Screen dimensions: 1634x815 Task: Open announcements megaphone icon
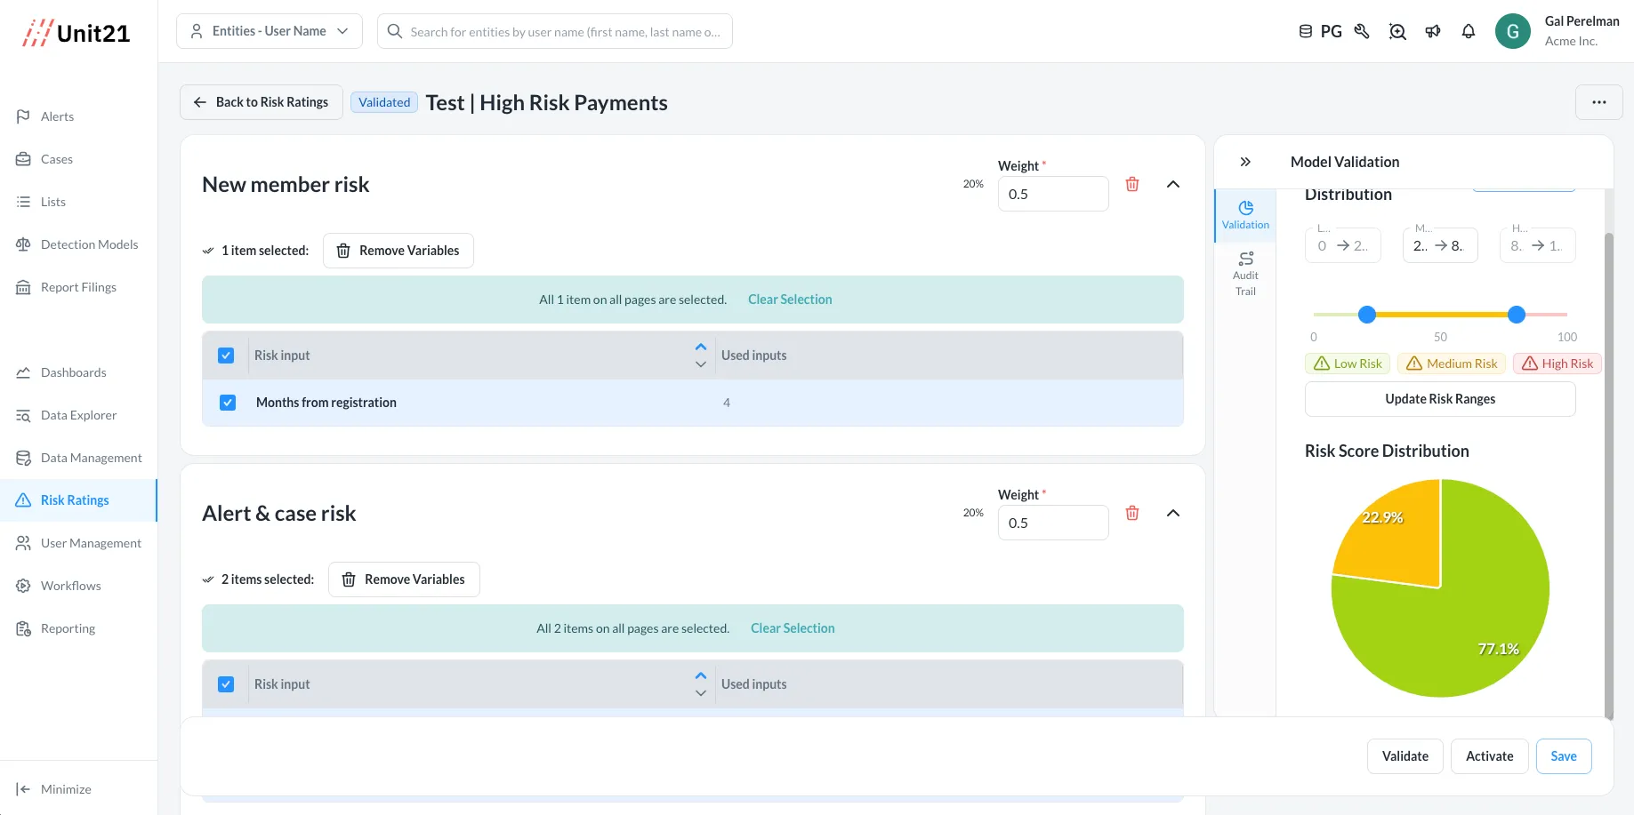pyautogui.click(x=1433, y=31)
